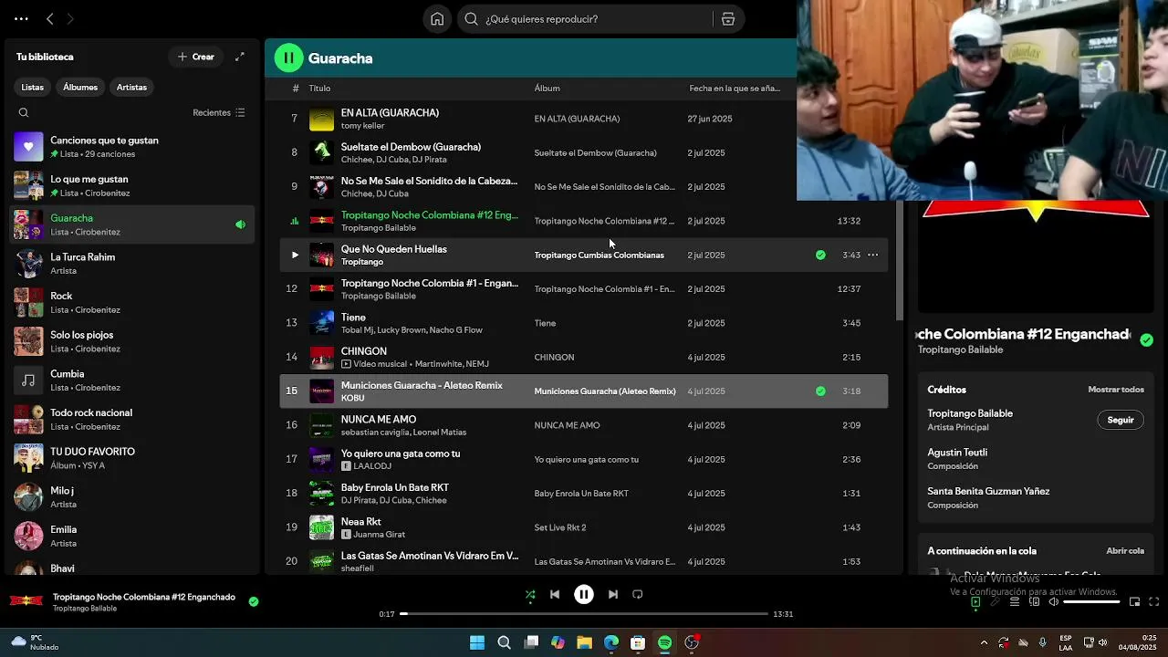Click the Crear button in the library
This screenshot has width=1168, height=657.
(196, 57)
